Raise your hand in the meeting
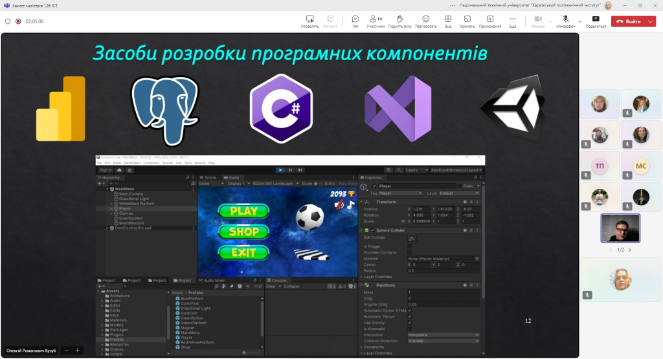Viewport: 663px width, 359px height. click(399, 21)
